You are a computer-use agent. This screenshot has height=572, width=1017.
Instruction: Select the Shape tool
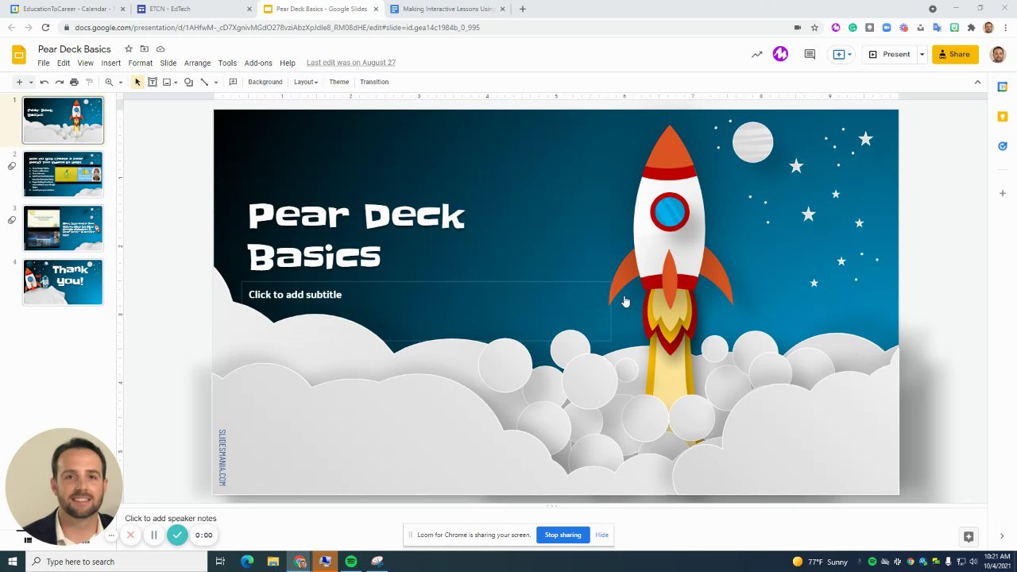(188, 82)
